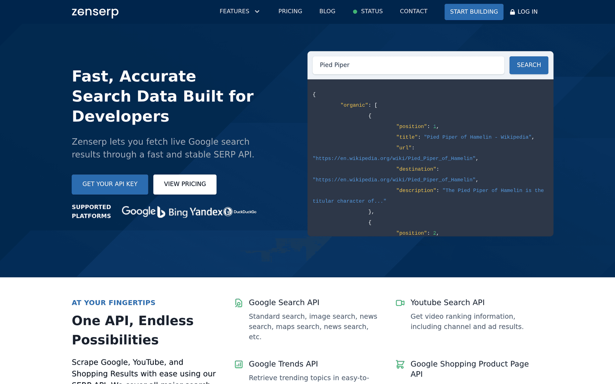The height and width of the screenshot is (384, 615).
Task: Click the Start Building button
Action: 474,12
